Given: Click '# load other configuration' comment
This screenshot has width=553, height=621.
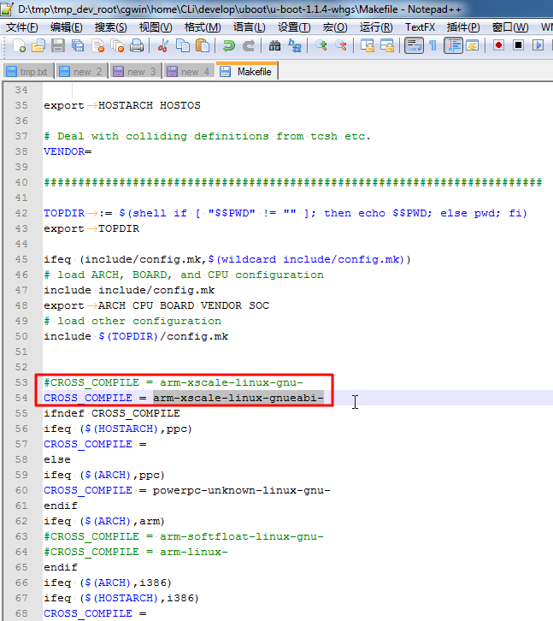Looking at the screenshot, I should point(132,321).
